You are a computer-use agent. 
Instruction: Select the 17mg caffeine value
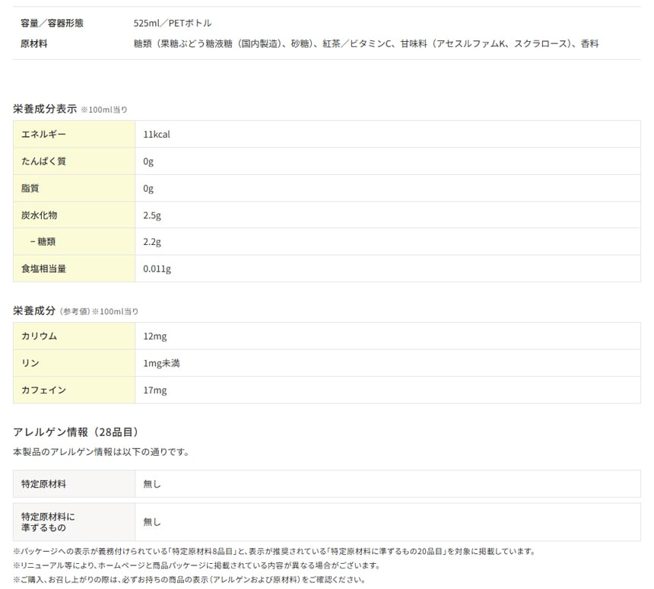point(154,390)
